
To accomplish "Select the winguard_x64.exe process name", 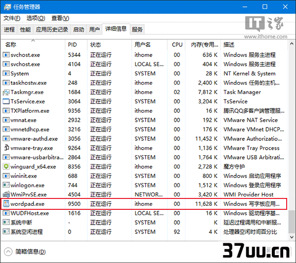I will [33, 167].
